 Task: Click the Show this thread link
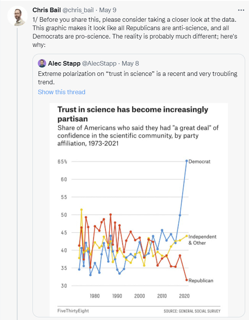[61, 92]
